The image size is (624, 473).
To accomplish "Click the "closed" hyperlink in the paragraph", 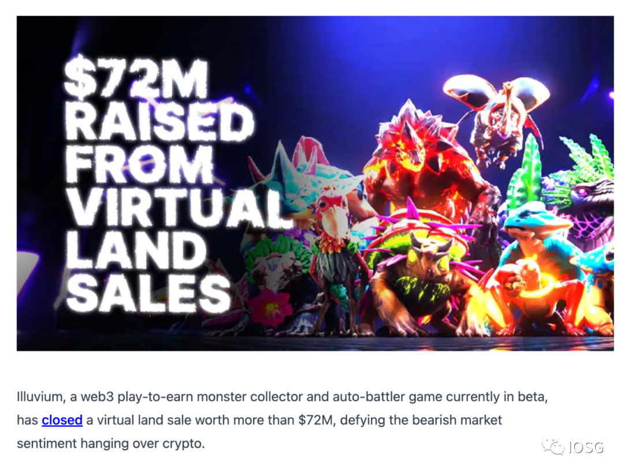I will point(62,421).
